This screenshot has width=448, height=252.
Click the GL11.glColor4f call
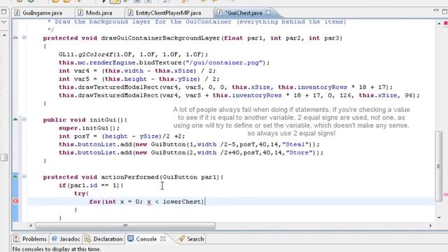(134, 55)
